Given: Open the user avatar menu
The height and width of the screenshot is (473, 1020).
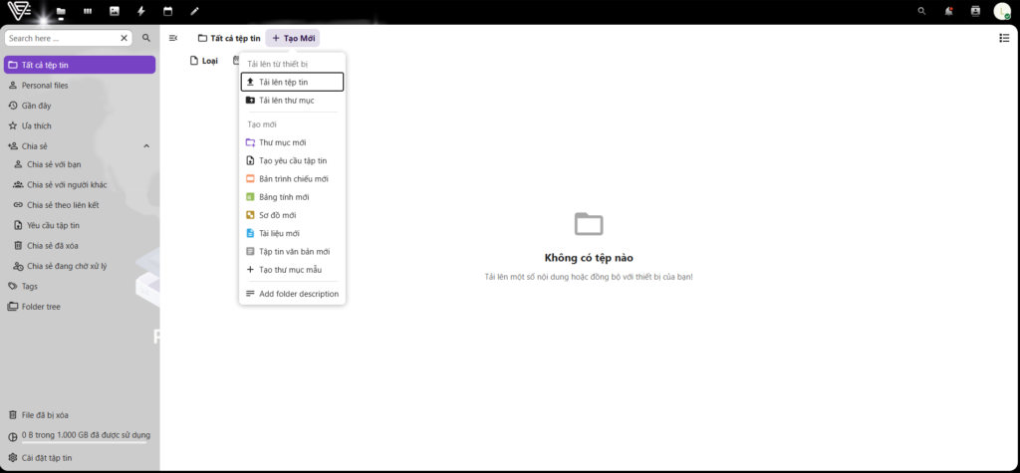Looking at the screenshot, I should pos(1002,11).
